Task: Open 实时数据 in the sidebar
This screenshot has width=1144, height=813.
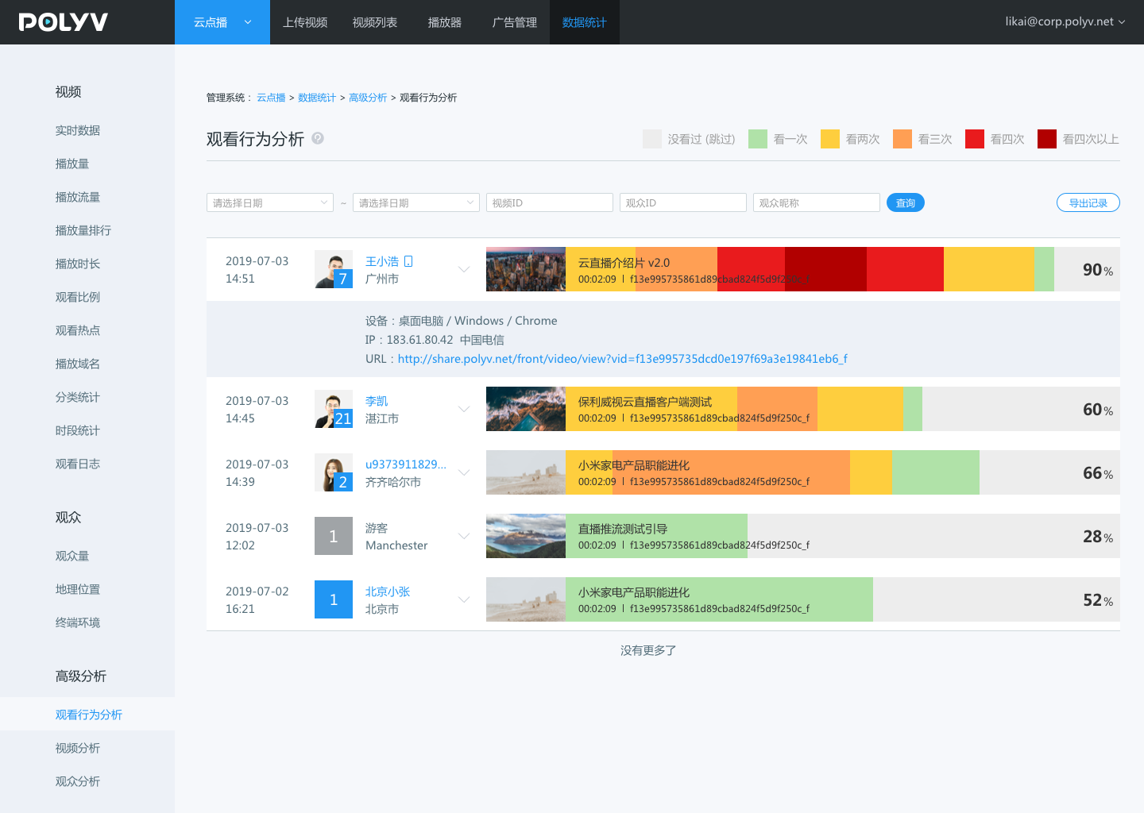Action: pyautogui.click(x=78, y=130)
